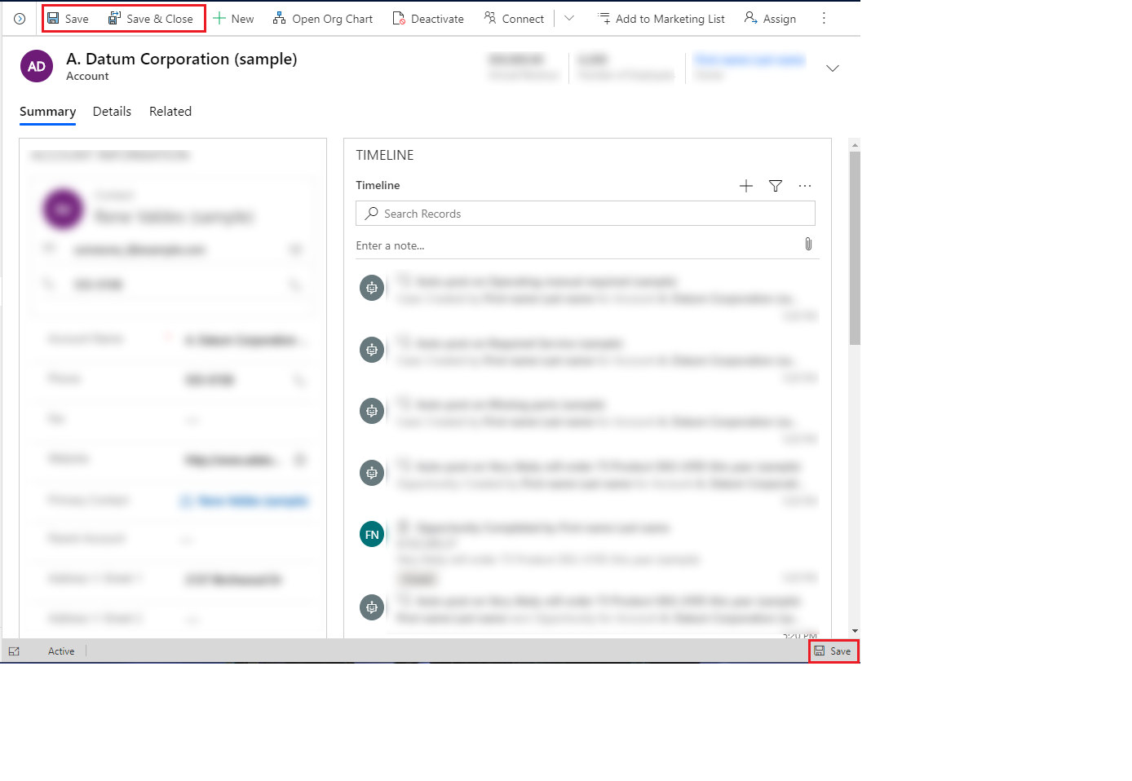Click the circled arrow icon left of Save
1132x781 pixels.
coord(20,19)
